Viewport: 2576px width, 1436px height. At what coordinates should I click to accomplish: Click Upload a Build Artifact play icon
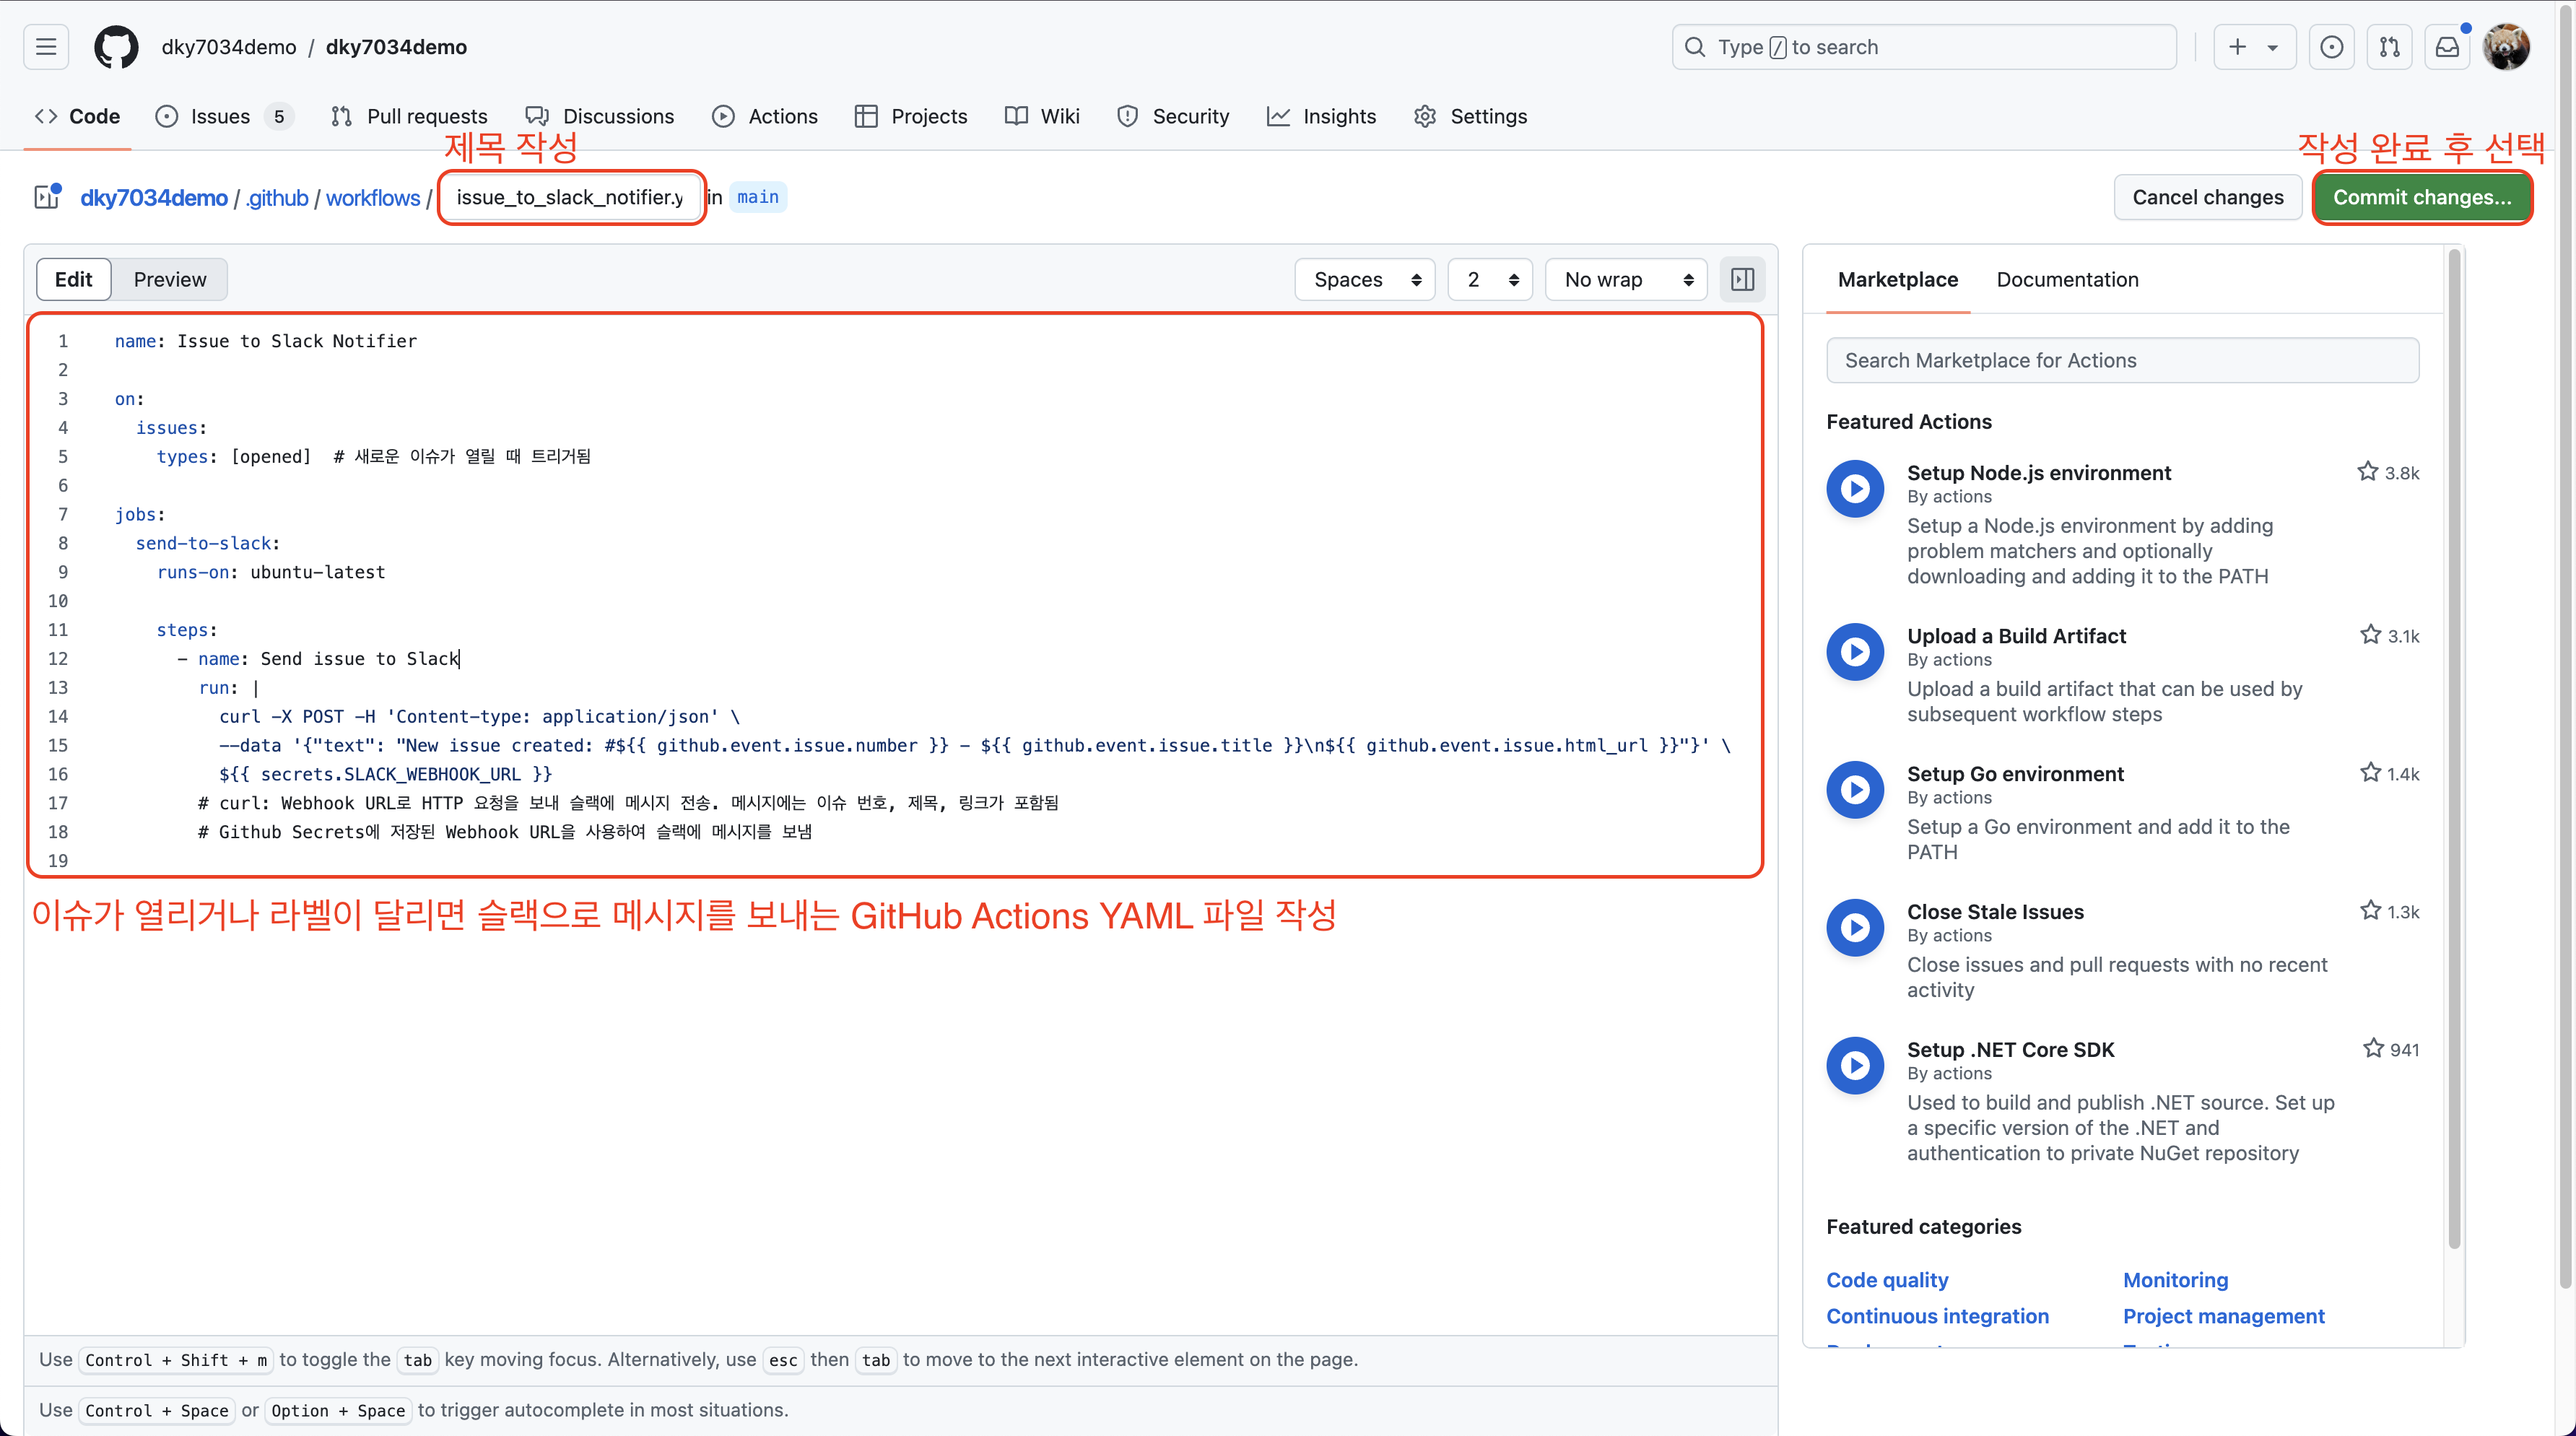(x=1855, y=652)
